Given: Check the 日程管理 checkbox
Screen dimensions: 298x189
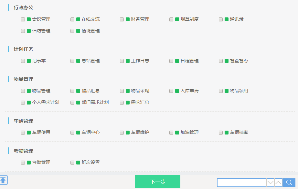Looking at the screenshot, I should [171, 61].
